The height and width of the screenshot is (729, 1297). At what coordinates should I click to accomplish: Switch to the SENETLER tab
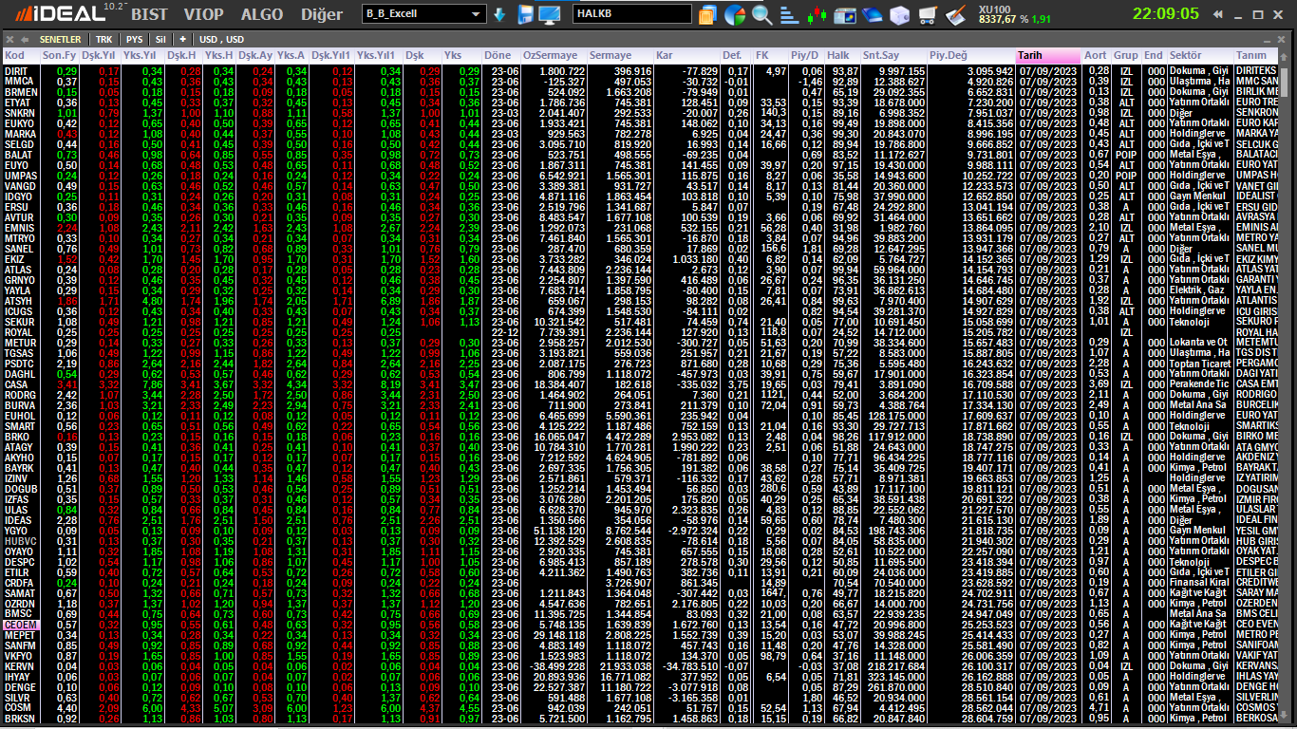point(60,40)
